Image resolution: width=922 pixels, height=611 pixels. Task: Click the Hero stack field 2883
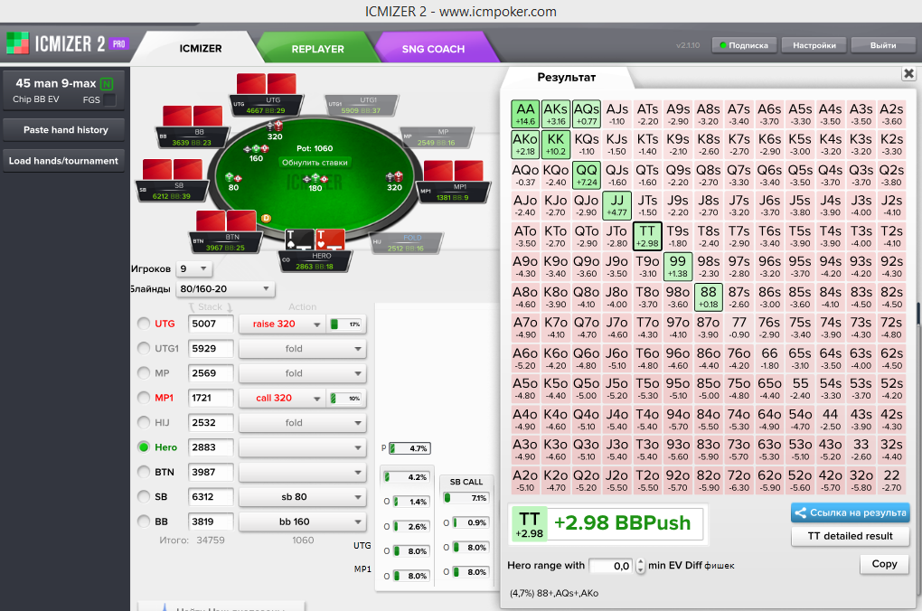pos(210,447)
